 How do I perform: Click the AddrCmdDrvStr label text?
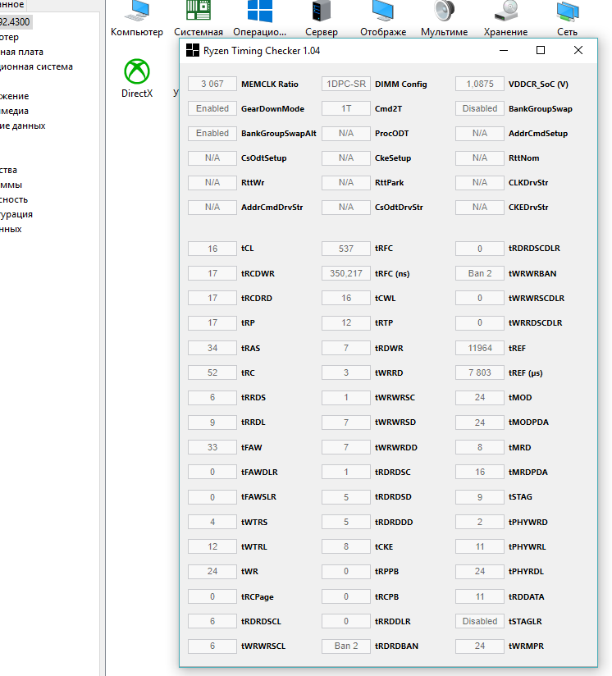point(272,207)
